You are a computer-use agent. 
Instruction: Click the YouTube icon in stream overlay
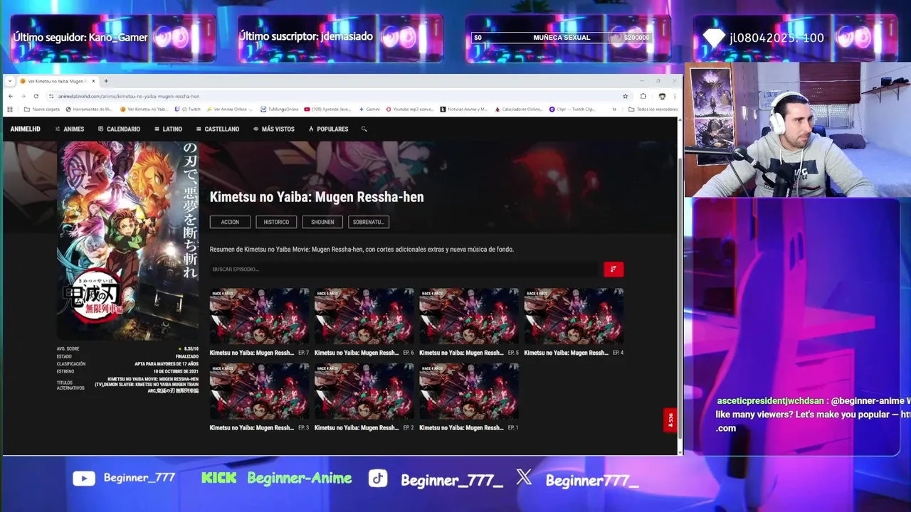pos(84,479)
